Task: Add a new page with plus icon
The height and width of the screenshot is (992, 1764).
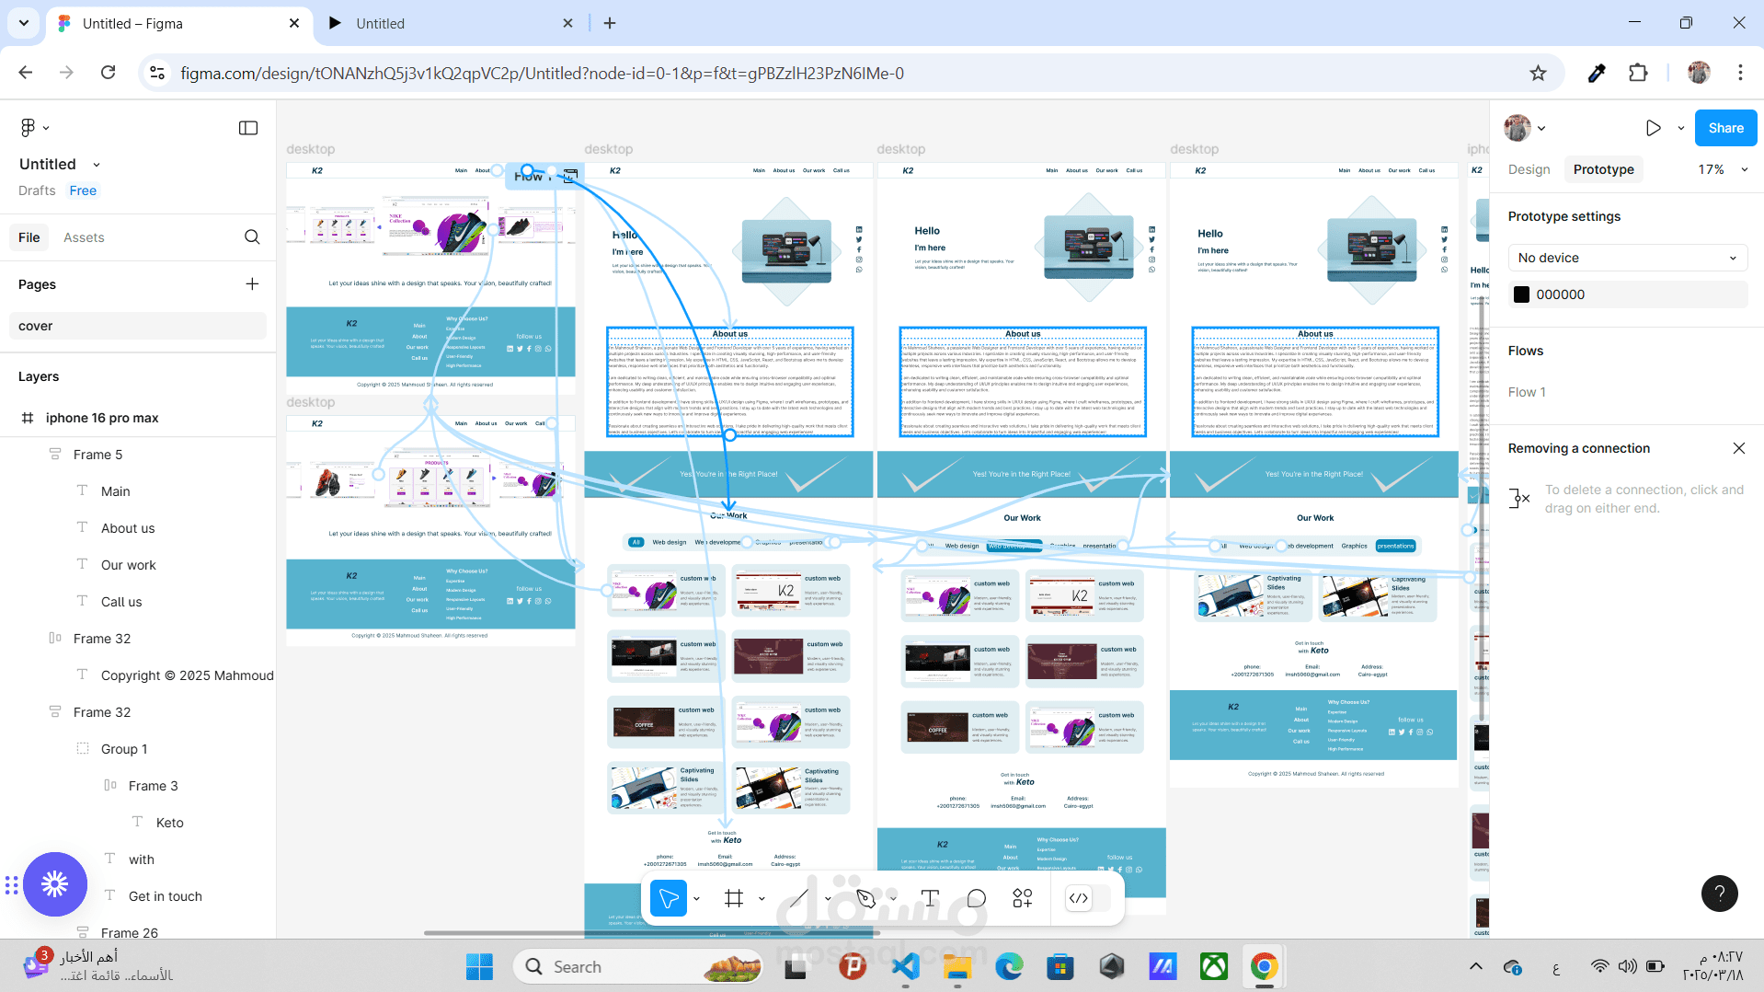Action: (x=252, y=284)
